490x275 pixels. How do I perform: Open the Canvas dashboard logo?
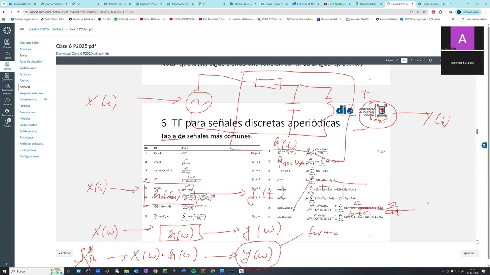coord(7,30)
